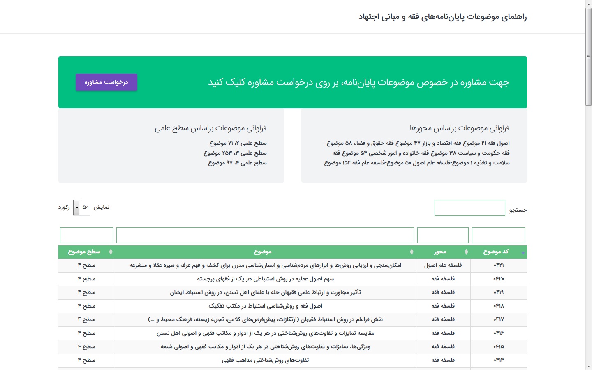Focus the جستجو search field

(470, 208)
